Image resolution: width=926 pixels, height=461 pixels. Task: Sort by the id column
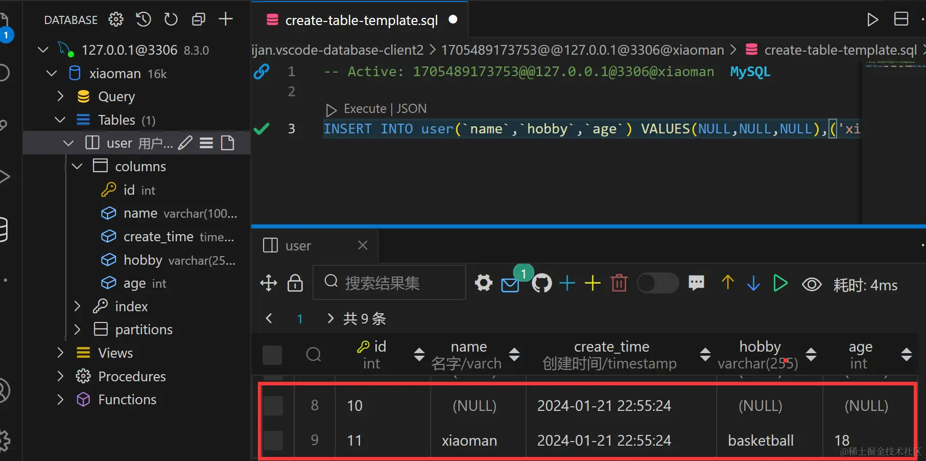pyautogui.click(x=419, y=354)
